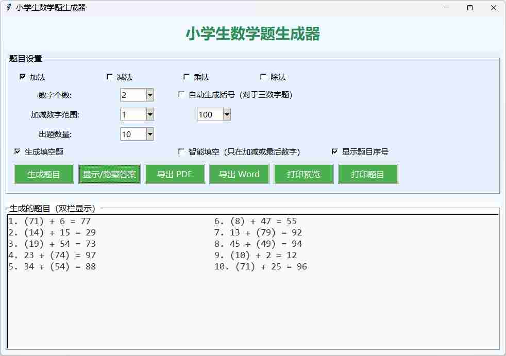Open the 数字个数 dropdown

pyautogui.click(x=149, y=95)
